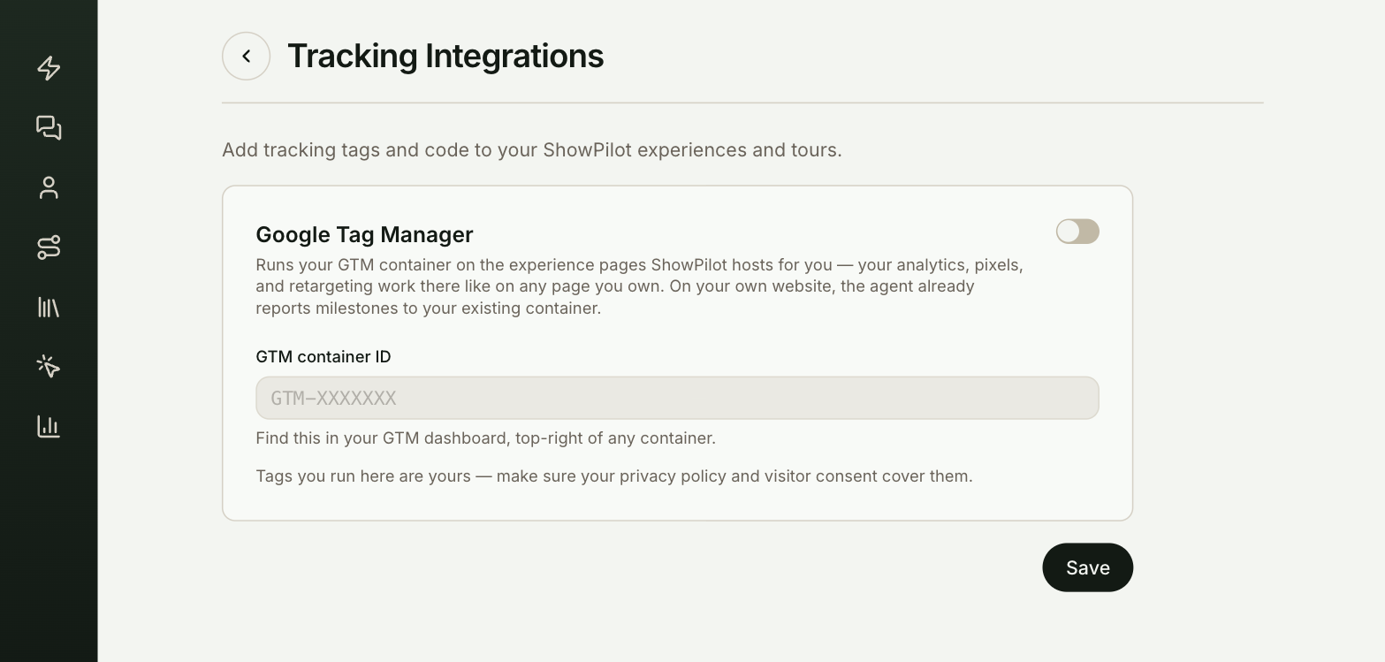Open the library books sidebar icon
1385x662 pixels.
[49, 307]
